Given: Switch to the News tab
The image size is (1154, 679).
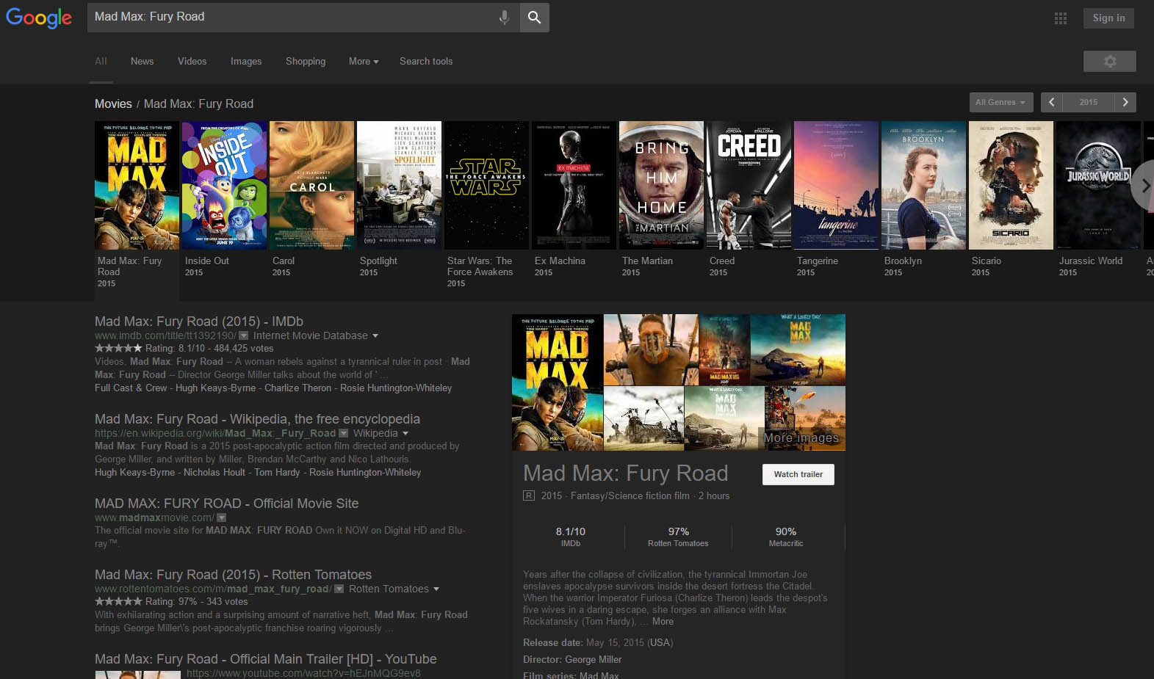Looking at the screenshot, I should click(x=142, y=61).
